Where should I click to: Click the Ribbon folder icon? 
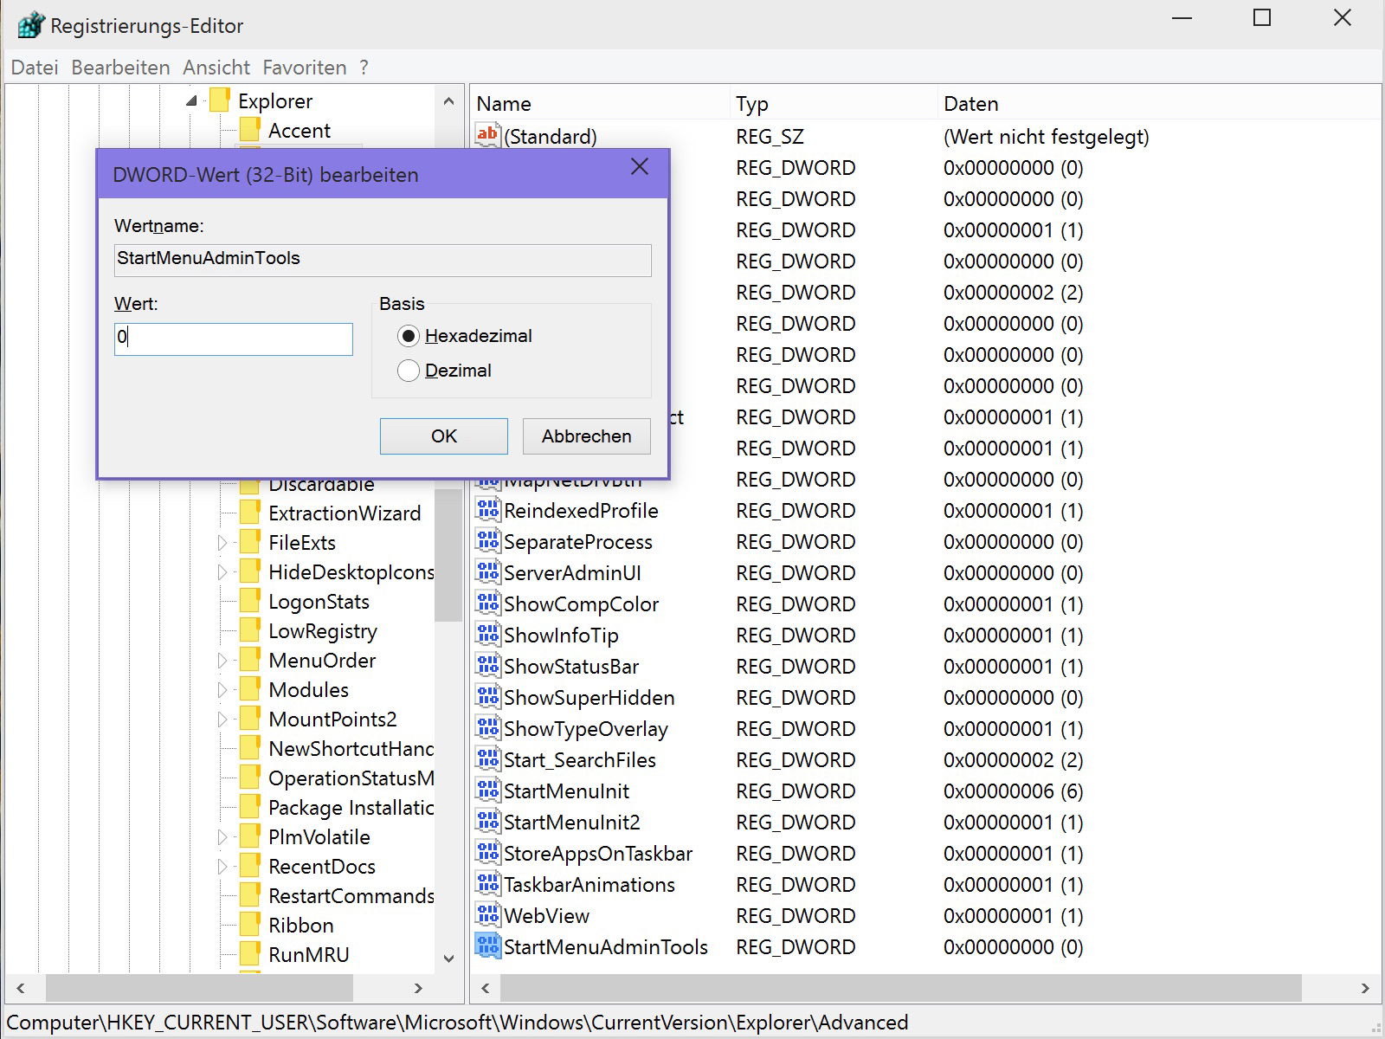tap(250, 925)
